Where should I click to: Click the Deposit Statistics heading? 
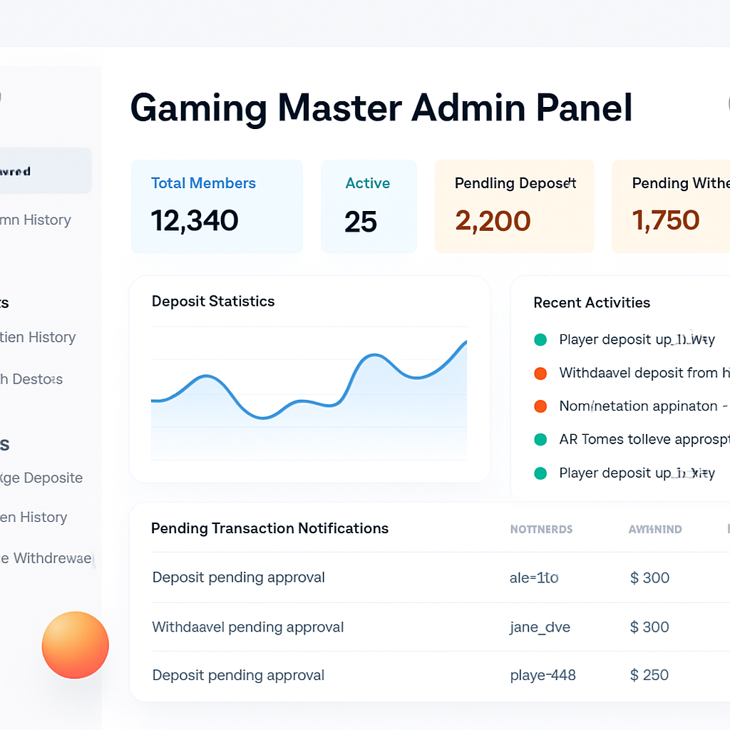point(213,302)
